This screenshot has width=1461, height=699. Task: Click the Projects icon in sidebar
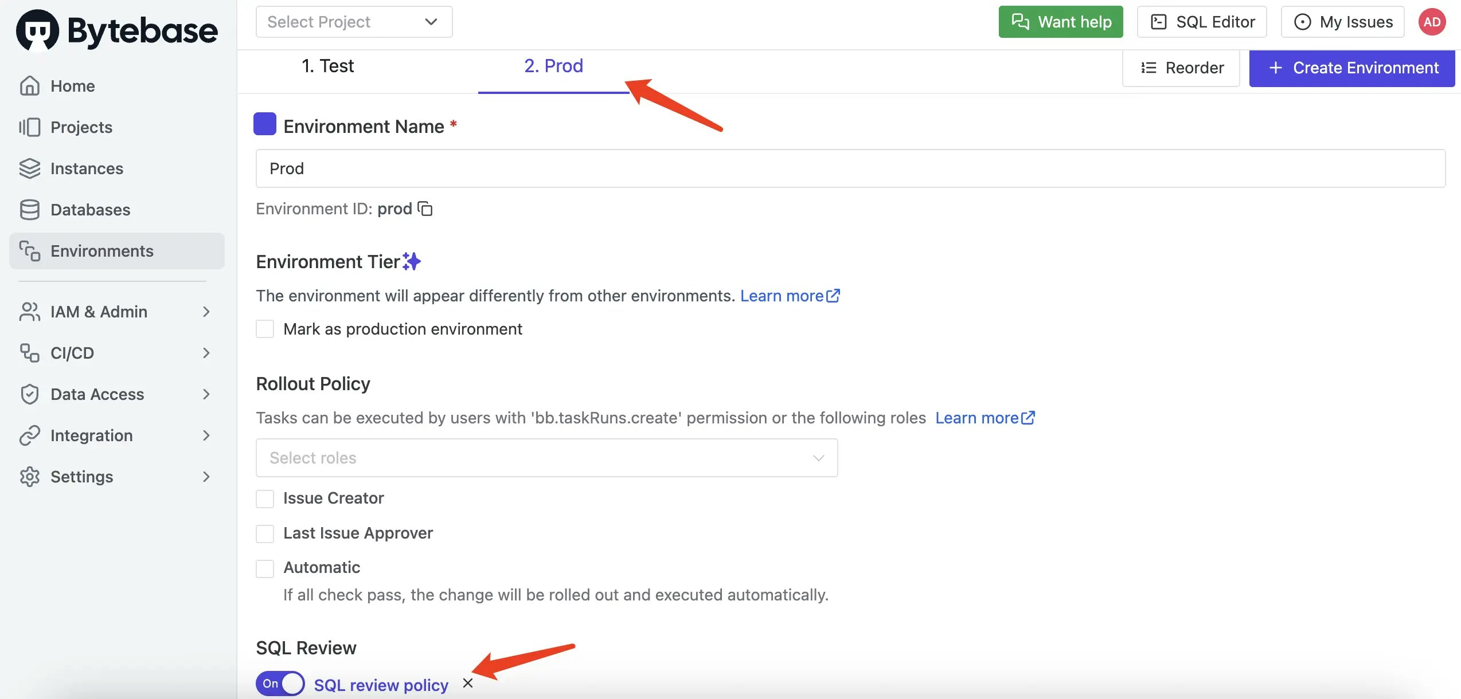click(30, 127)
